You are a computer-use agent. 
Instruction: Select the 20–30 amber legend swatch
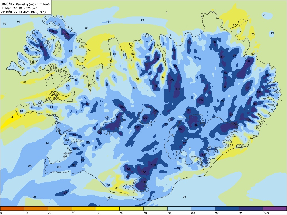pyautogui.click(x=60, y=209)
